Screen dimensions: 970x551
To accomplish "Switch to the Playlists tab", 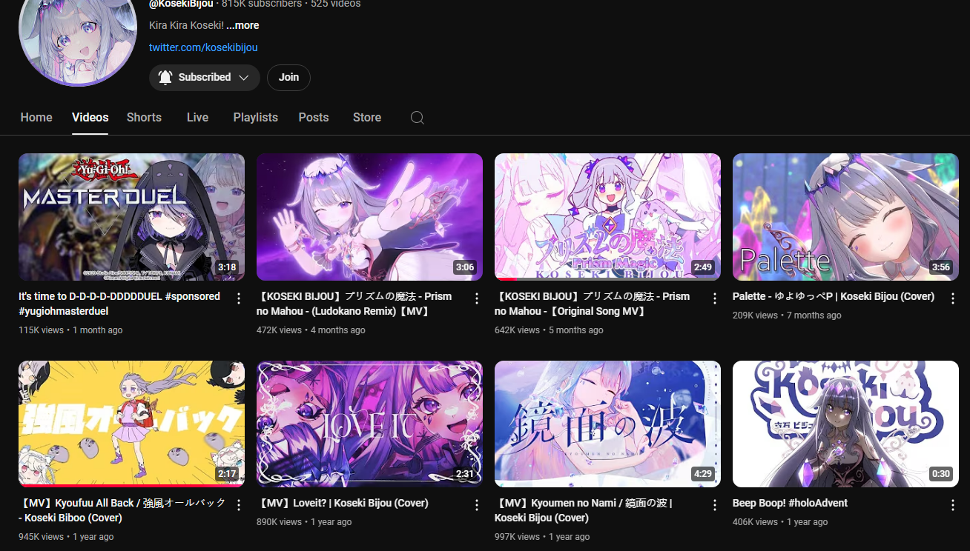I will [255, 118].
